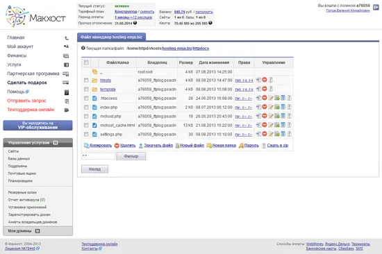Click the parent directory folder icon
The height and width of the screenshot is (254, 382).
(x=94, y=71)
